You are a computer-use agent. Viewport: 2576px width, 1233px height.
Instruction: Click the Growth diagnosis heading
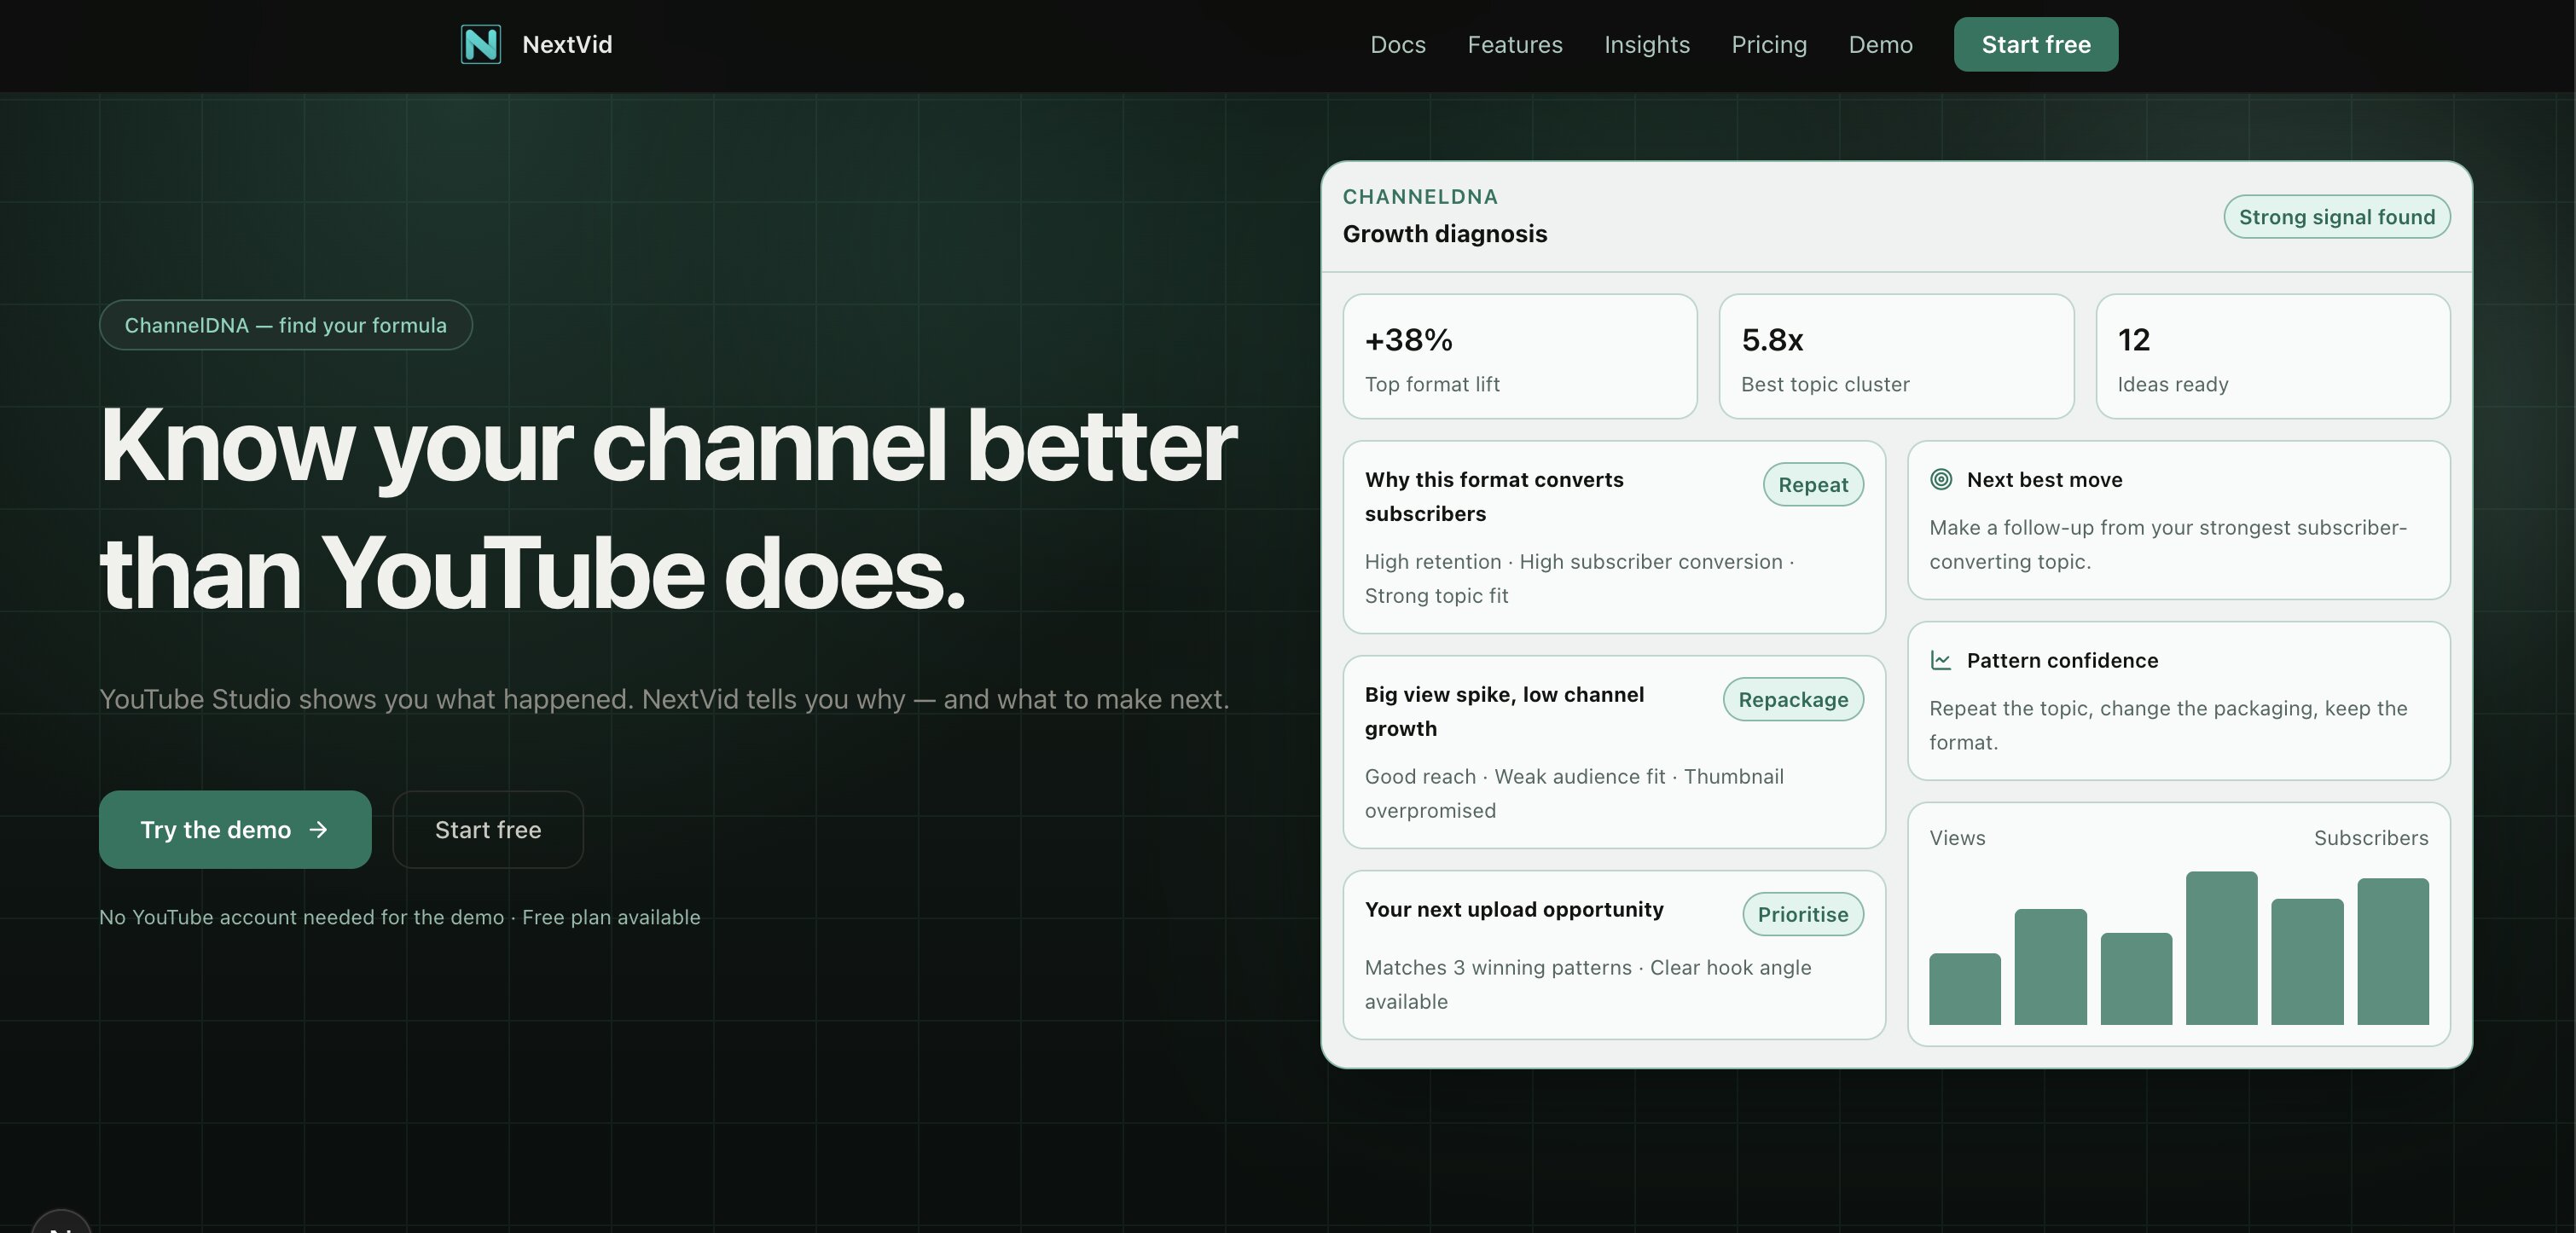(1445, 234)
